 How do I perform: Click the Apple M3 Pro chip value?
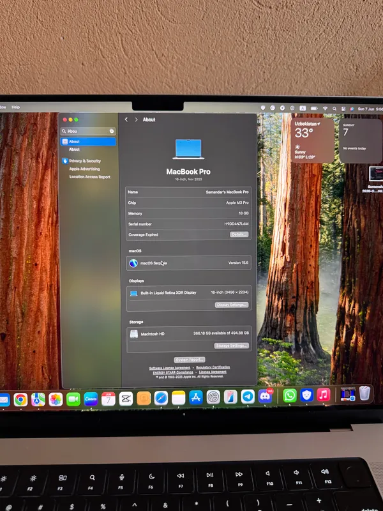[237, 202]
